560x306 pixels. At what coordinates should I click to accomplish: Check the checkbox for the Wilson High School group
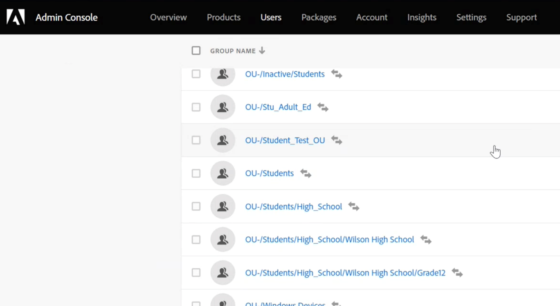click(x=196, y=240)
